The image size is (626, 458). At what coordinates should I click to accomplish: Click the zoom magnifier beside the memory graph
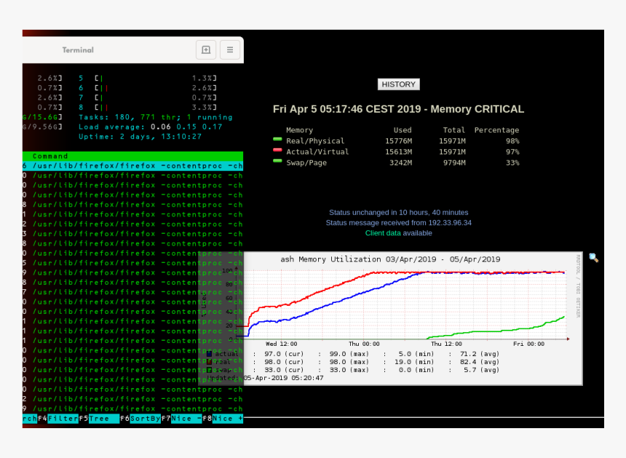tap(593, 258)
